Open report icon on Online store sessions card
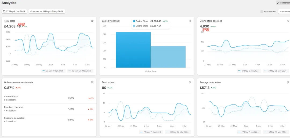 (x=288, y=21)
